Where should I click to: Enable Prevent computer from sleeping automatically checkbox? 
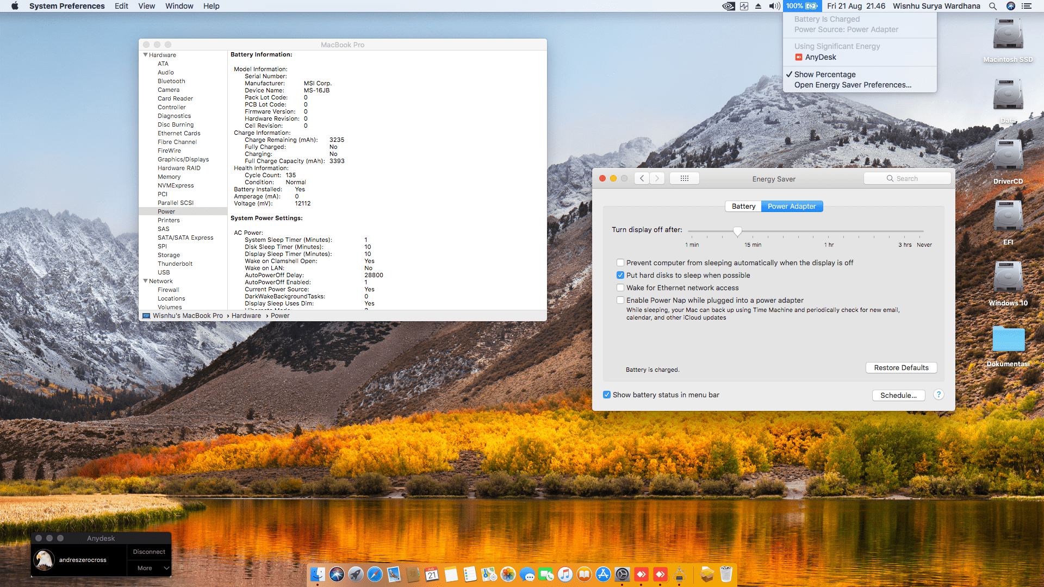click(x=620, y=263)
